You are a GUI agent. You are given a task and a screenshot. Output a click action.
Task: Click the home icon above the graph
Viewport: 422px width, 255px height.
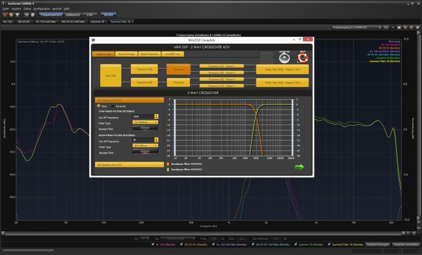pos(398,27)
